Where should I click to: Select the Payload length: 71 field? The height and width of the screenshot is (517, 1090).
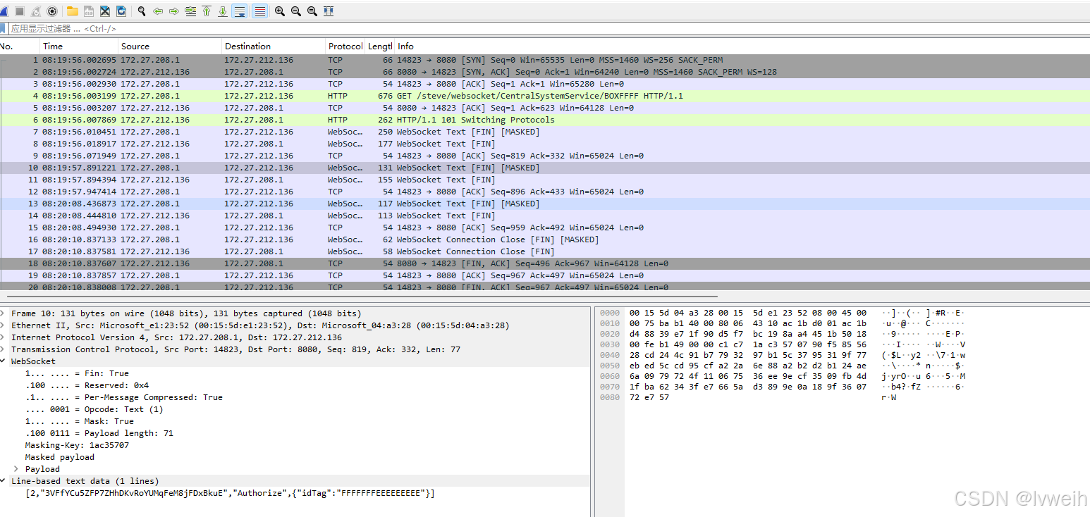(99, 433)
